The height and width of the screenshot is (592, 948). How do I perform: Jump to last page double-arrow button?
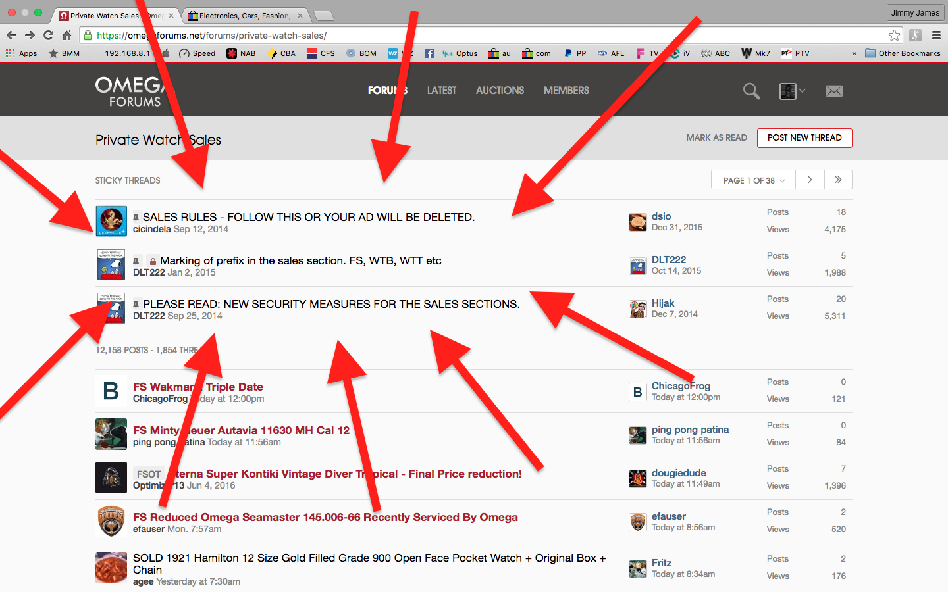pyautogui.click(x=838, y=180)
